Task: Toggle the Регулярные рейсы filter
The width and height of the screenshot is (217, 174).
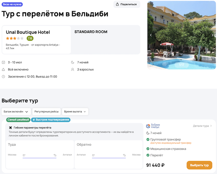Action: [x=46, y=112]
